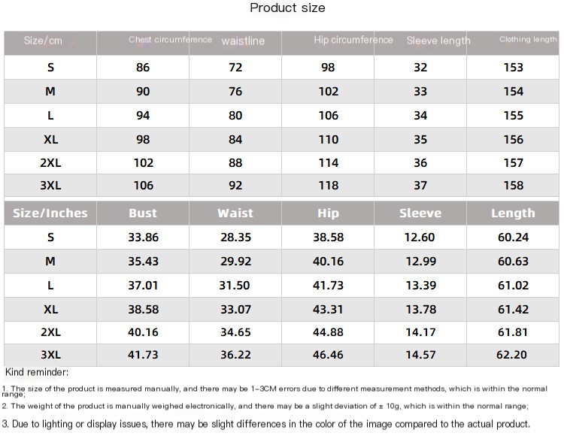Click the clothing length value 155
This screenshot has height=436, width=564.
pyautogui.click(x=513, y=116)
